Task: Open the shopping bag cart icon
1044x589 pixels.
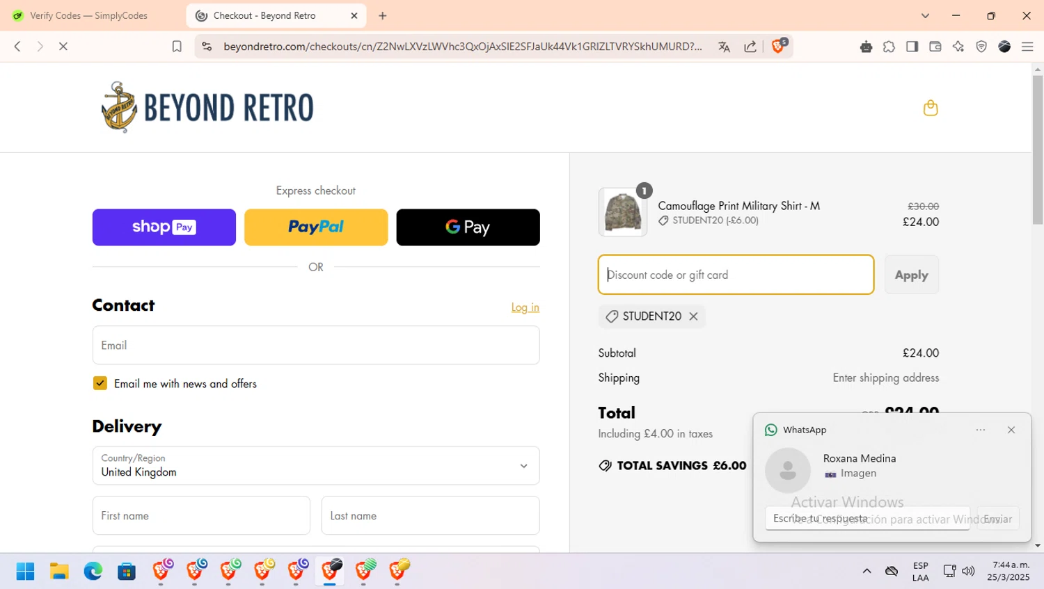Action: (931, 108)
